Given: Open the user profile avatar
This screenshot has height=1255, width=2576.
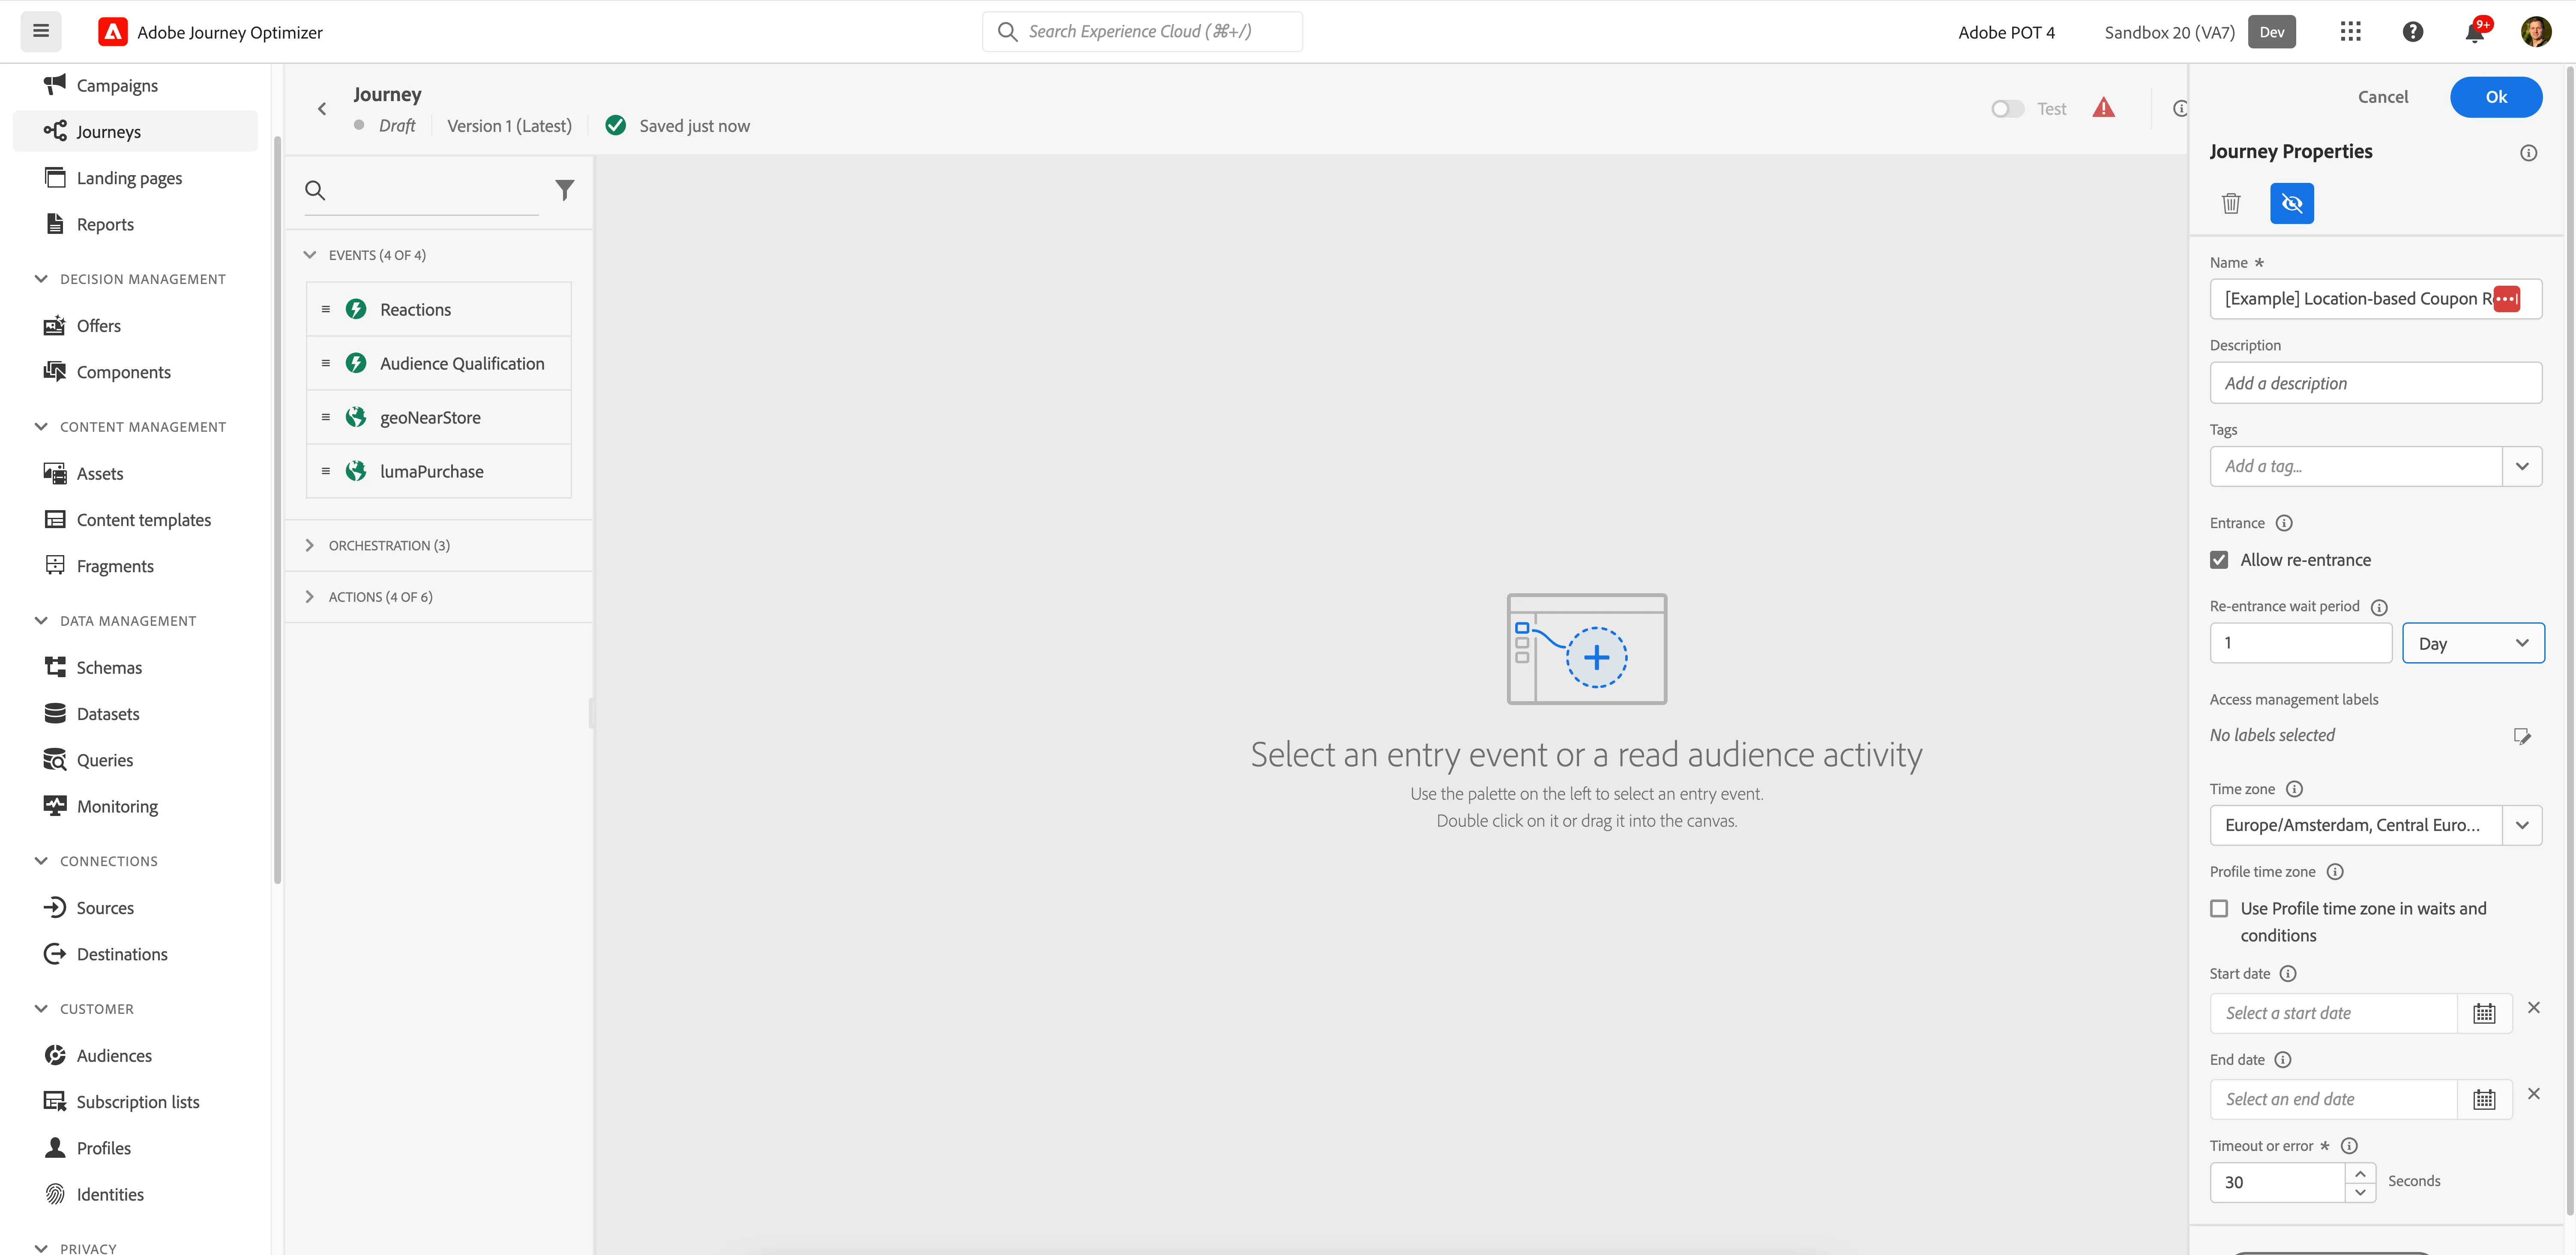Looking at the screenshot, I should 2536,32.
